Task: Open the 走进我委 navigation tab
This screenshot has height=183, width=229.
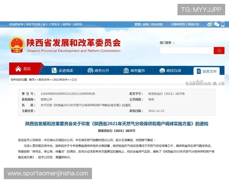Action: tap(62, 71)
